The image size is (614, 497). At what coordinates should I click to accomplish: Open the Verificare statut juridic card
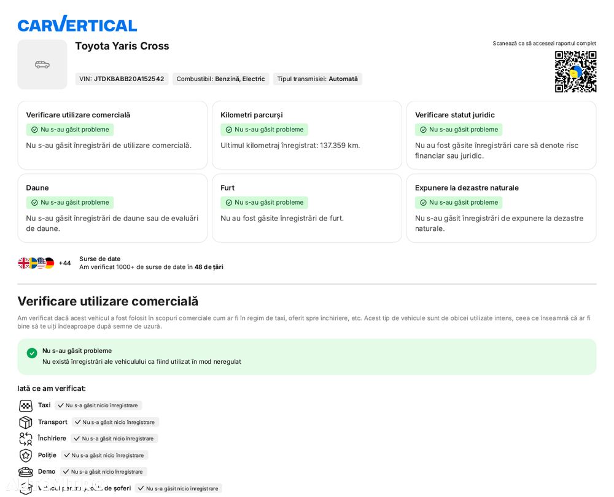coord(501,135)
